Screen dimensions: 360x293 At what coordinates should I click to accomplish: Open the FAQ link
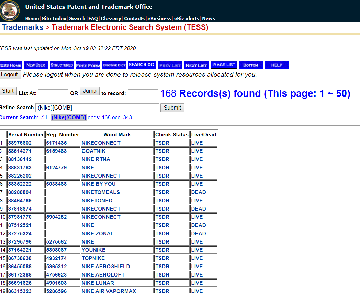(93, 18)
